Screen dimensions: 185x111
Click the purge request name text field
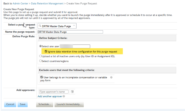tap(70, 32)
